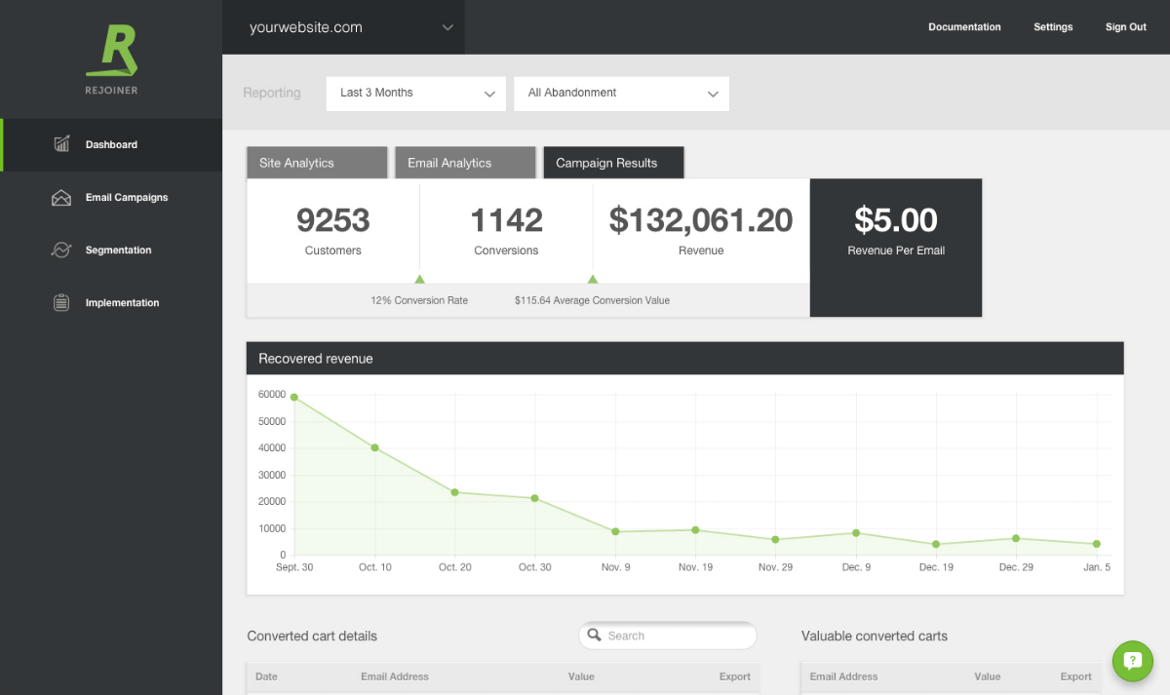The width and height of the screenshot is (1170, 695).
Task: Go to Segmentation section
Action: (111, 251)
